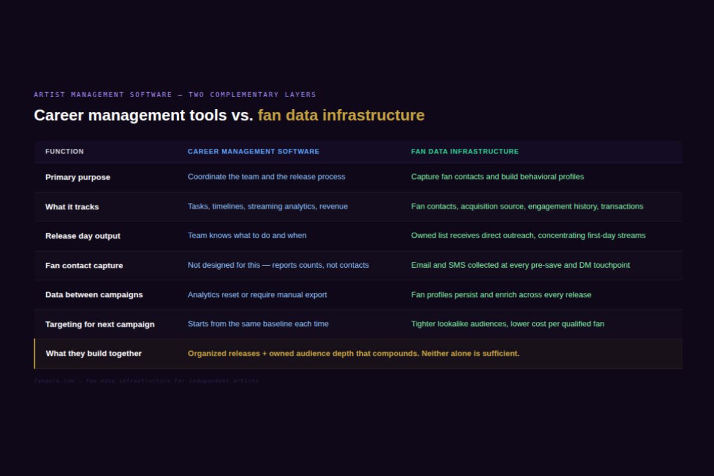Select the 'FAN DATA INFRASTRUCTURE' column header

coord(465,152)
